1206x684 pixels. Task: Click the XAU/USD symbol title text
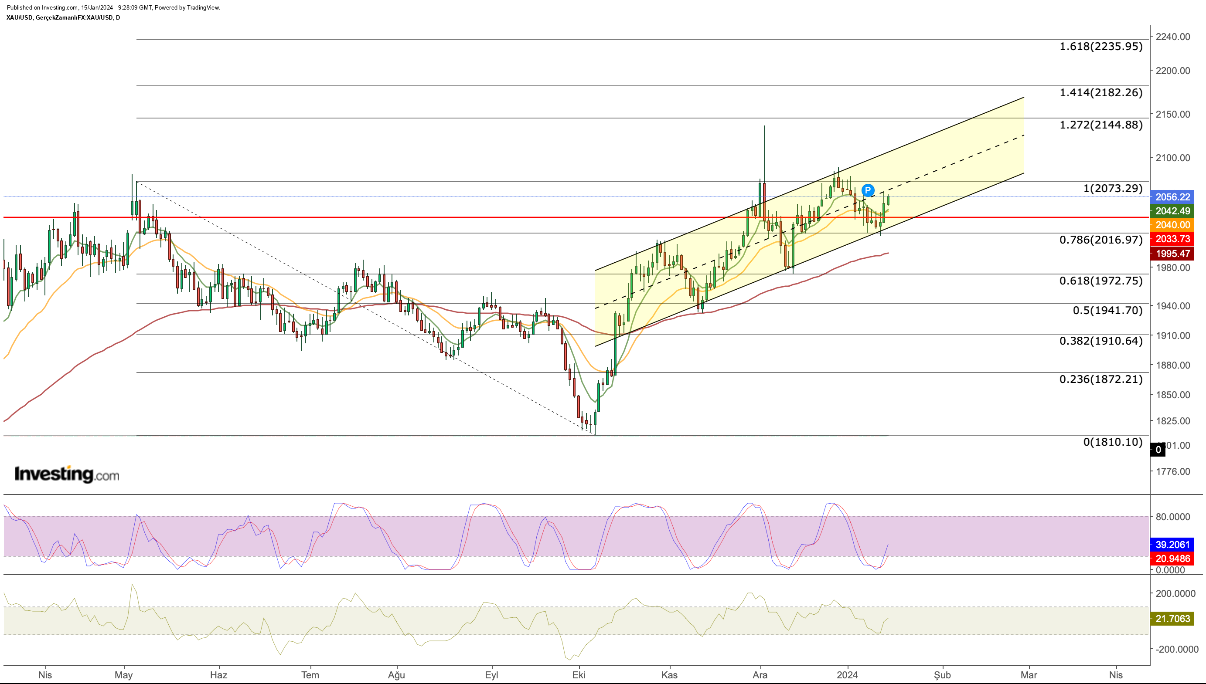pos(63,18)
